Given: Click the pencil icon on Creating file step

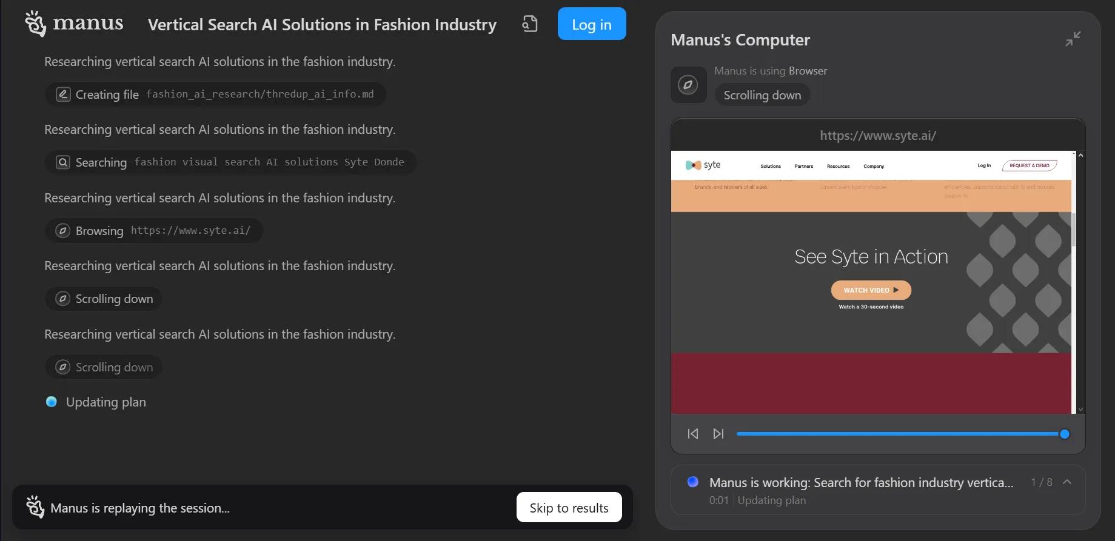Looking at the screenshot, I should pyautogui.click(x=63, y=95).
